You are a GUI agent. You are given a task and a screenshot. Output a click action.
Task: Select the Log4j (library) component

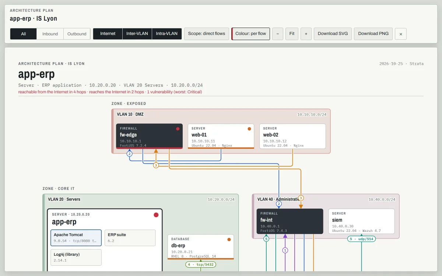[76, 257]
